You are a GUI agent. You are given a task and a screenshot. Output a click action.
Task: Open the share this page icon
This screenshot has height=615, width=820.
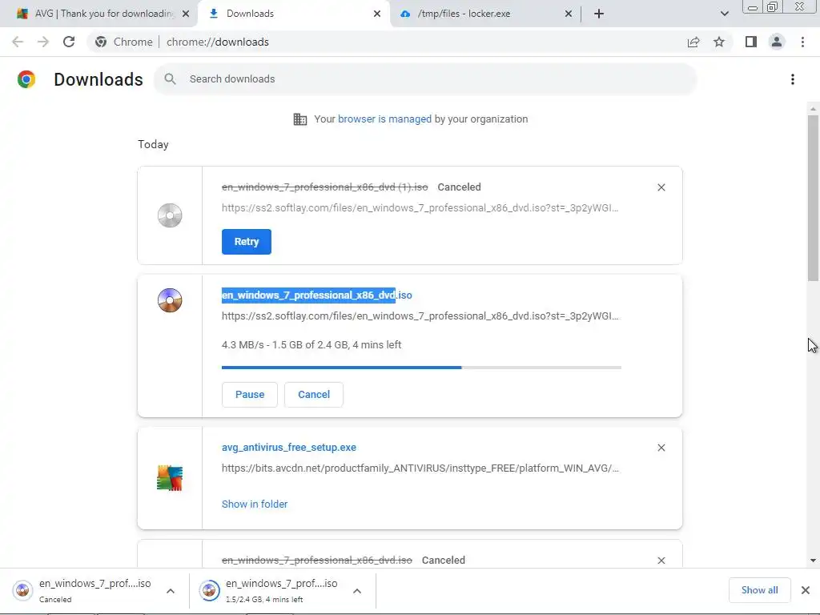[693, 42]
